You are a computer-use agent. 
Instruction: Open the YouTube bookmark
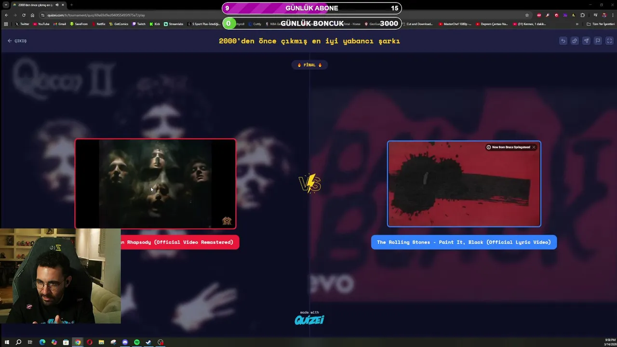coord(41,24)
